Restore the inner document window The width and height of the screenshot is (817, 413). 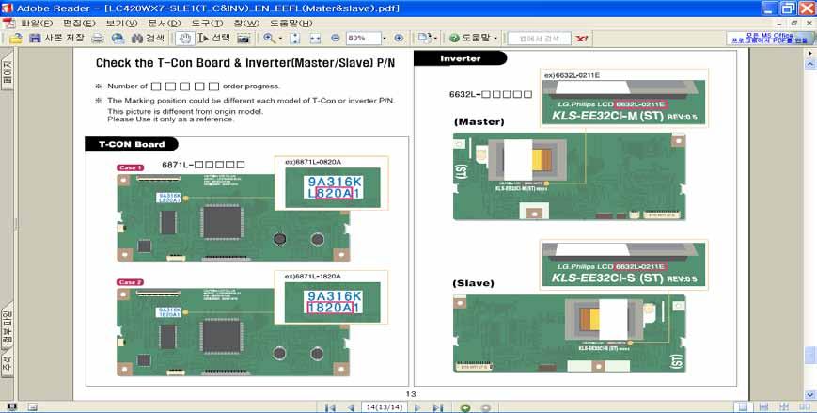click(x=794, y=23)
